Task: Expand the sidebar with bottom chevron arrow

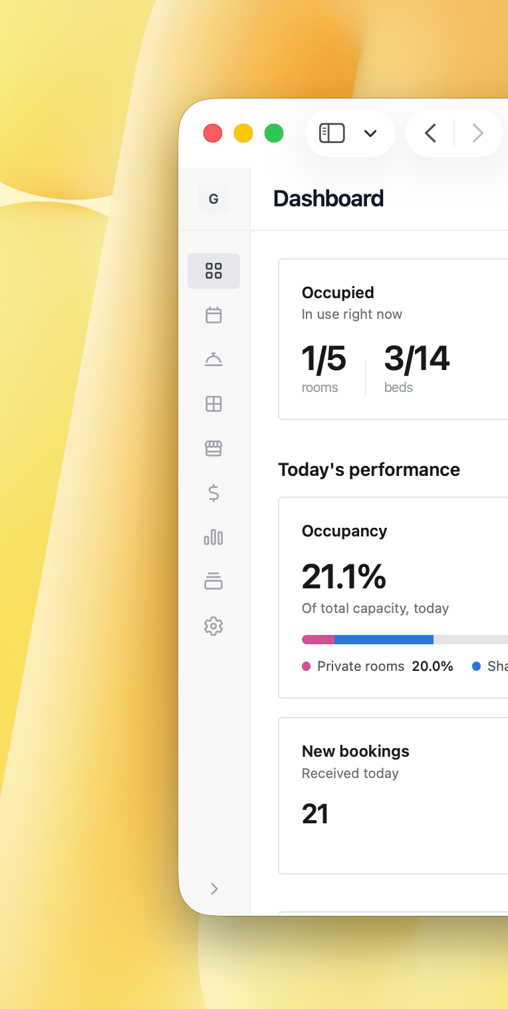Action: point(214,889)
